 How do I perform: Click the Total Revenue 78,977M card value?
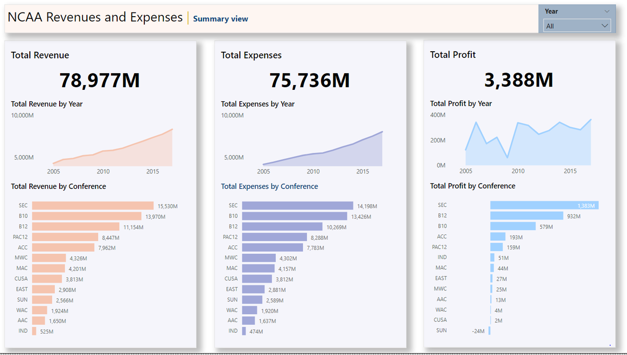100,80
